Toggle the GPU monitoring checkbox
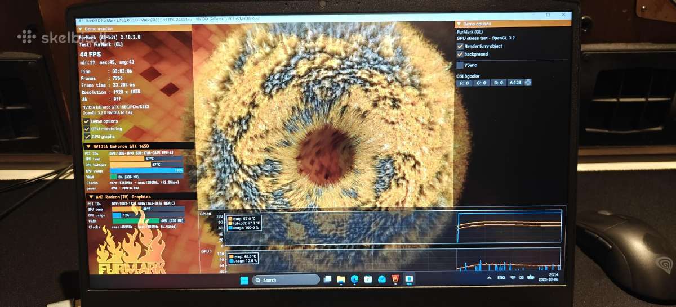The image size is (676, 307). [x=86, y=129]
